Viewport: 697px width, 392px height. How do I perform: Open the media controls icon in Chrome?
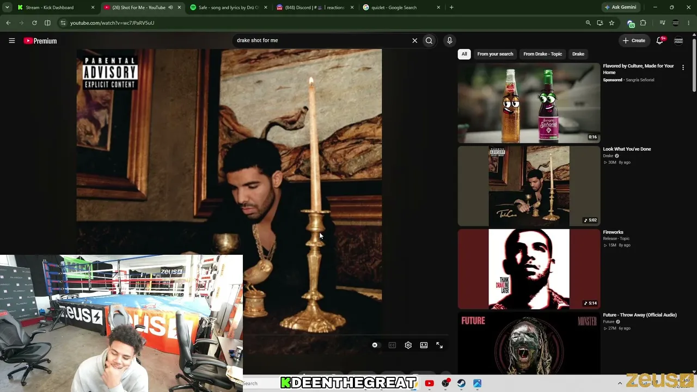[x=662, y=23]
